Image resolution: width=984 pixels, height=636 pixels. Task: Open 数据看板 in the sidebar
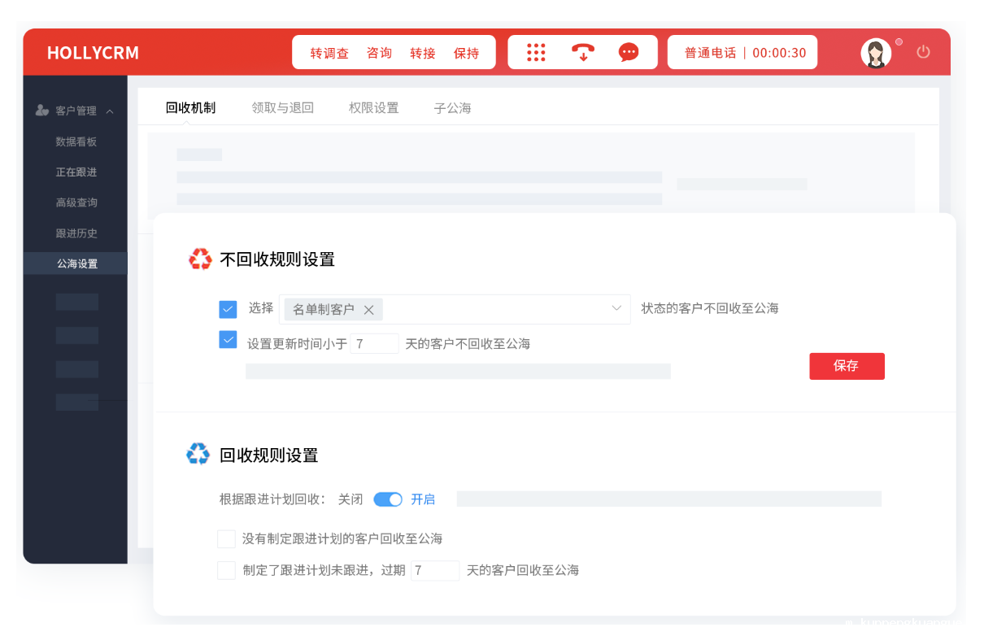[x=76, y=142]
